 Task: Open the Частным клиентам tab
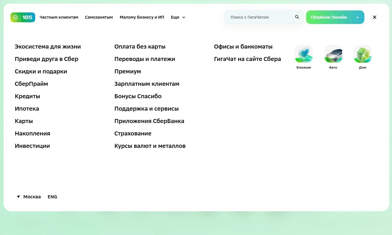point(59,17)
